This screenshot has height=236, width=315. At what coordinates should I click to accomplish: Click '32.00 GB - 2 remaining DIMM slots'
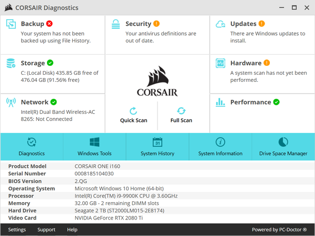point(117,203)
